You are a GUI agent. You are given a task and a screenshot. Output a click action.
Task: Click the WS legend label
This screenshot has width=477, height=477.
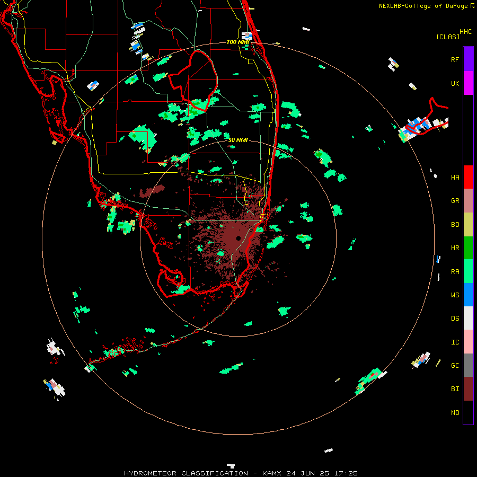(455, 295)
